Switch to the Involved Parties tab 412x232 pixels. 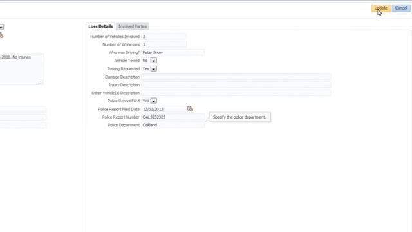(133, 26)
